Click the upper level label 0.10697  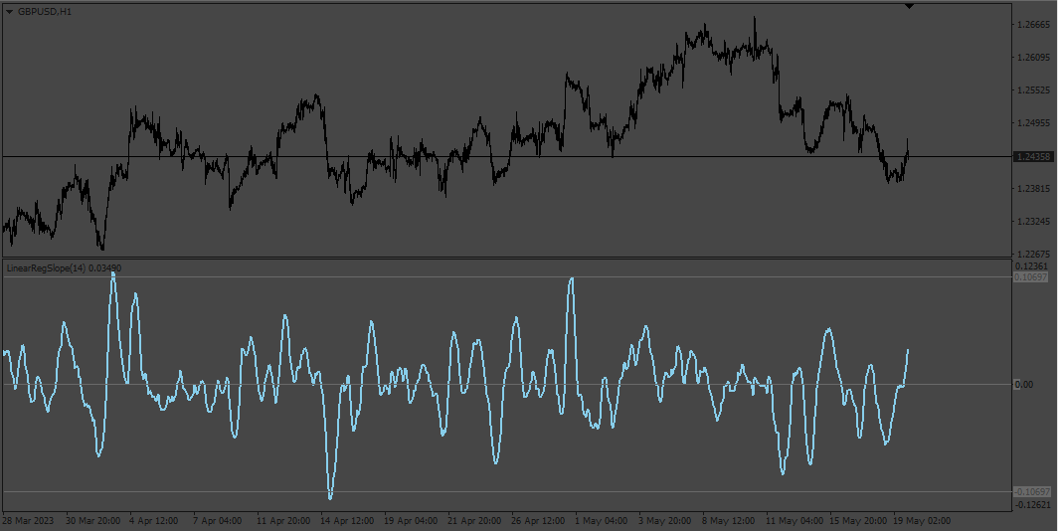coord(1030,277)
